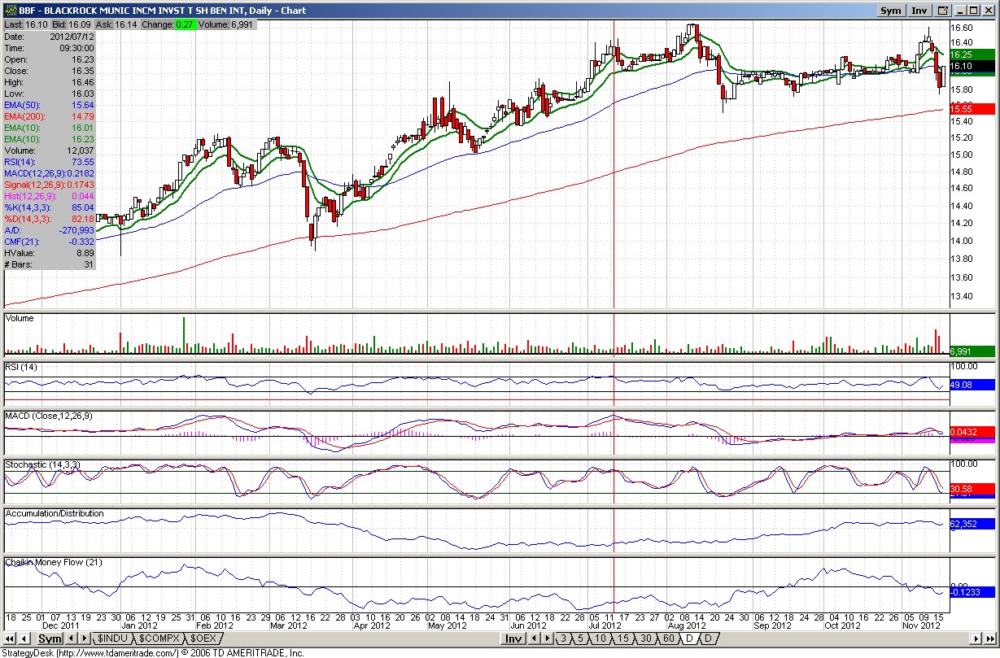This screenshot has height=658, width=1000.
Task: Select the 15-minute interval
Action: [622, 638]
